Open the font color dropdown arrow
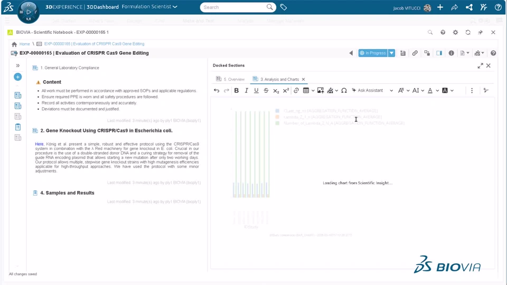The height and width of the screenshot is (285, 507). tap(437, 90)
